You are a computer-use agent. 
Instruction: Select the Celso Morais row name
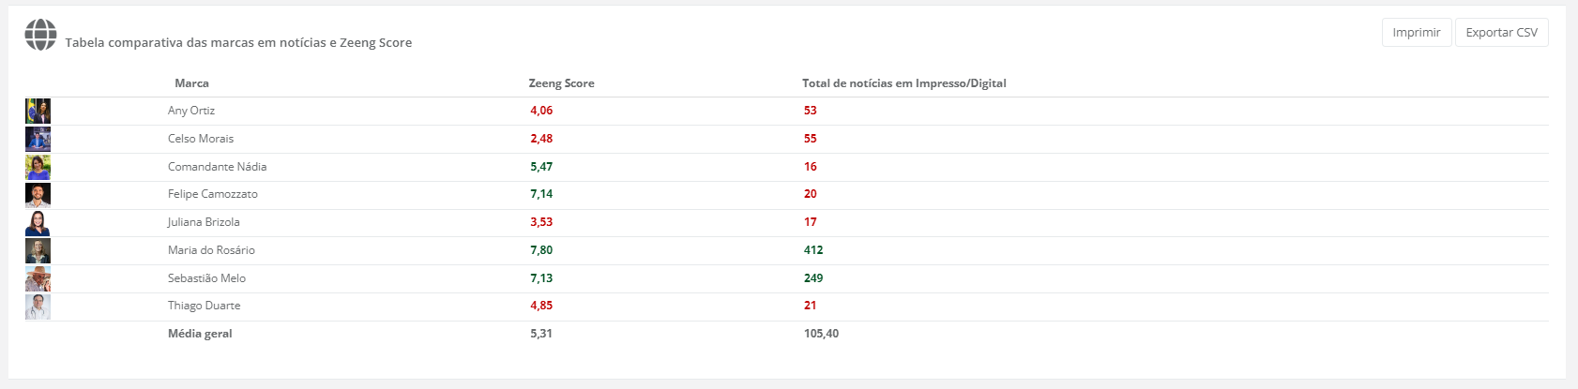point(201,139)
